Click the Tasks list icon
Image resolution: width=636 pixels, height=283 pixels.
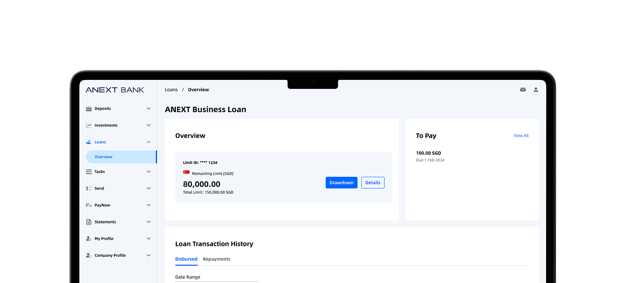click(89, 172)
